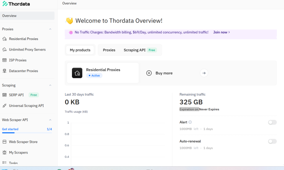Click the SERP API icon

(5, 95)
